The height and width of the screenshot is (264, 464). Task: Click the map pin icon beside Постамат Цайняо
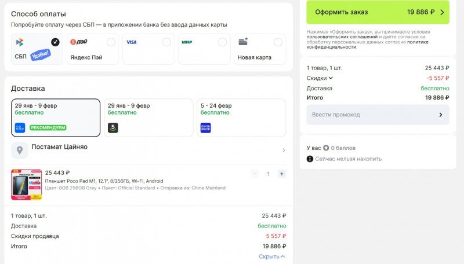[x=20, y=151]
